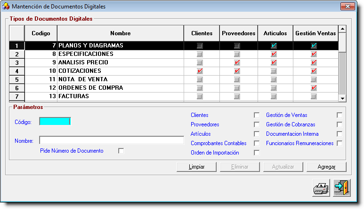Screen dimensions: 364x209
Task: Toggle Proveedores checkbox for COTIZACIONES row
Action: click(237, 71)
